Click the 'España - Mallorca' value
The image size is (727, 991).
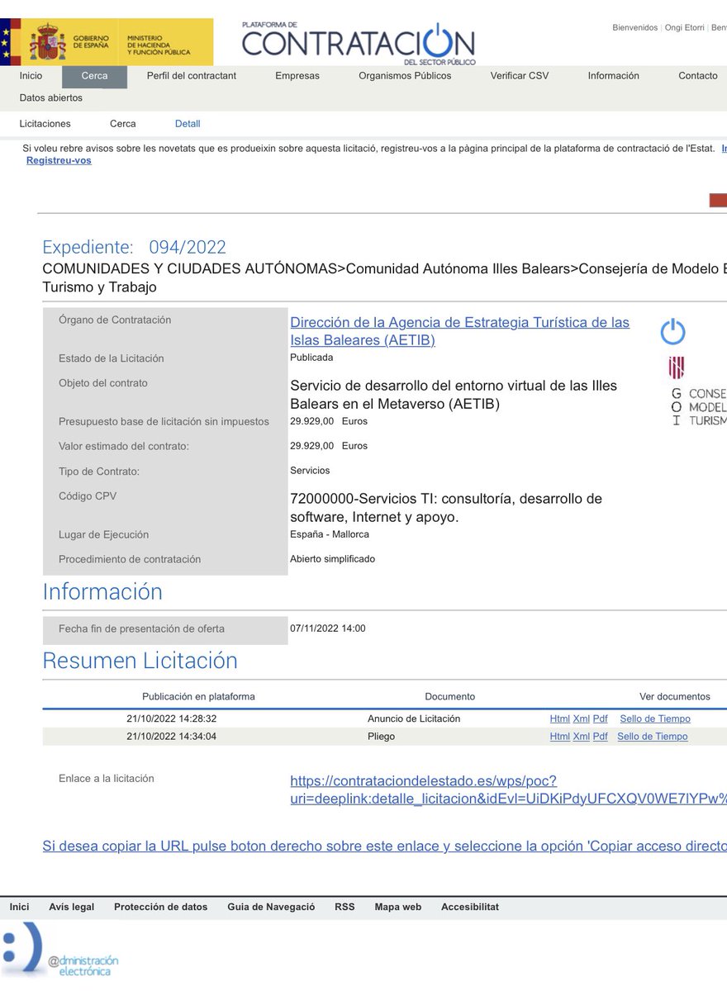coord(330,534)
